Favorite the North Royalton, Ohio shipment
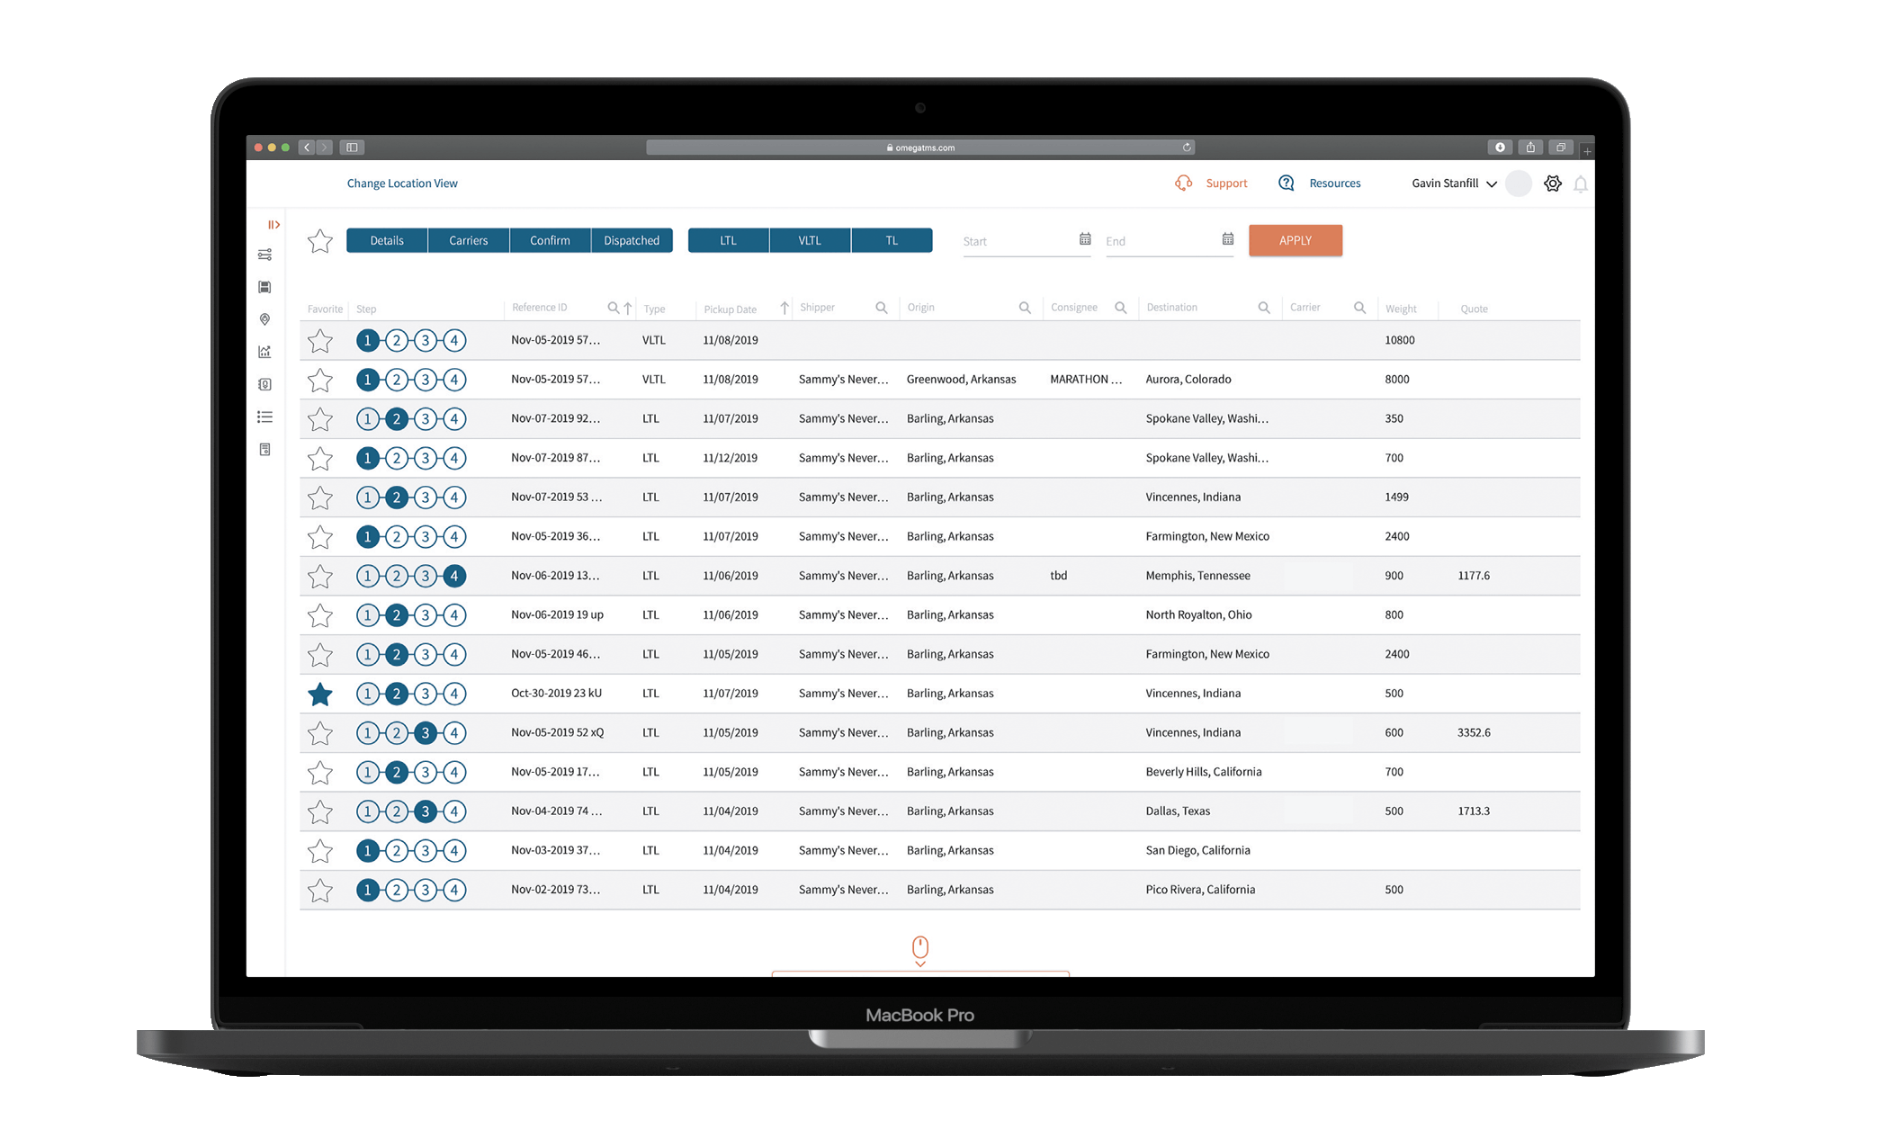 [320, 616]
